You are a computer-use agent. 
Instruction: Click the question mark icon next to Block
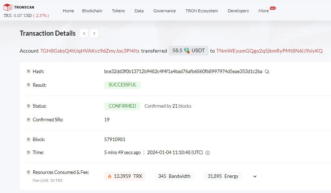(x=28, y=139)
